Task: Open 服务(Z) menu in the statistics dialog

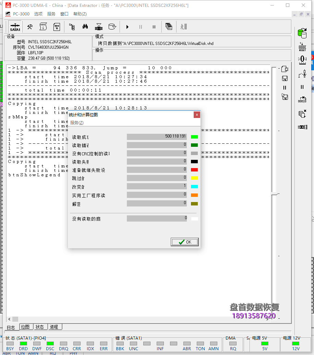Action: (x=77, y=123)
